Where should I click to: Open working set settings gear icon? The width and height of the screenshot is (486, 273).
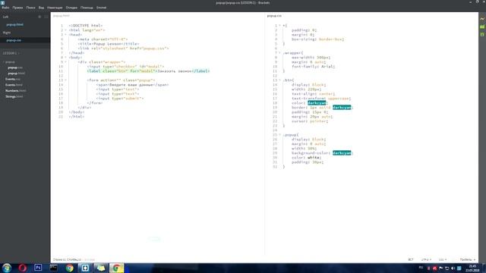tap(39, 17)
